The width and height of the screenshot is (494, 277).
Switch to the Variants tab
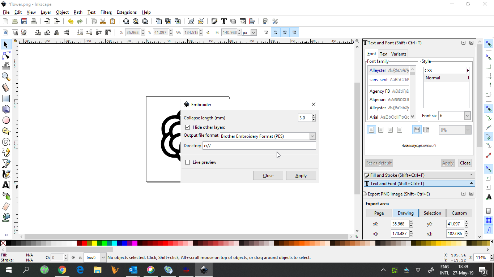click(x=399, y=54)
